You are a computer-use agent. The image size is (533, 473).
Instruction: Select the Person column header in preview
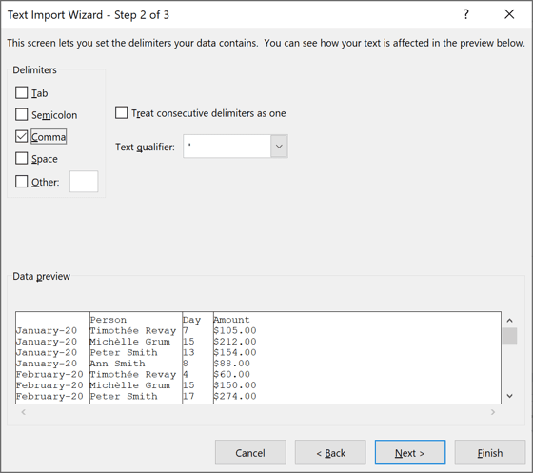[x=109, y=320]
